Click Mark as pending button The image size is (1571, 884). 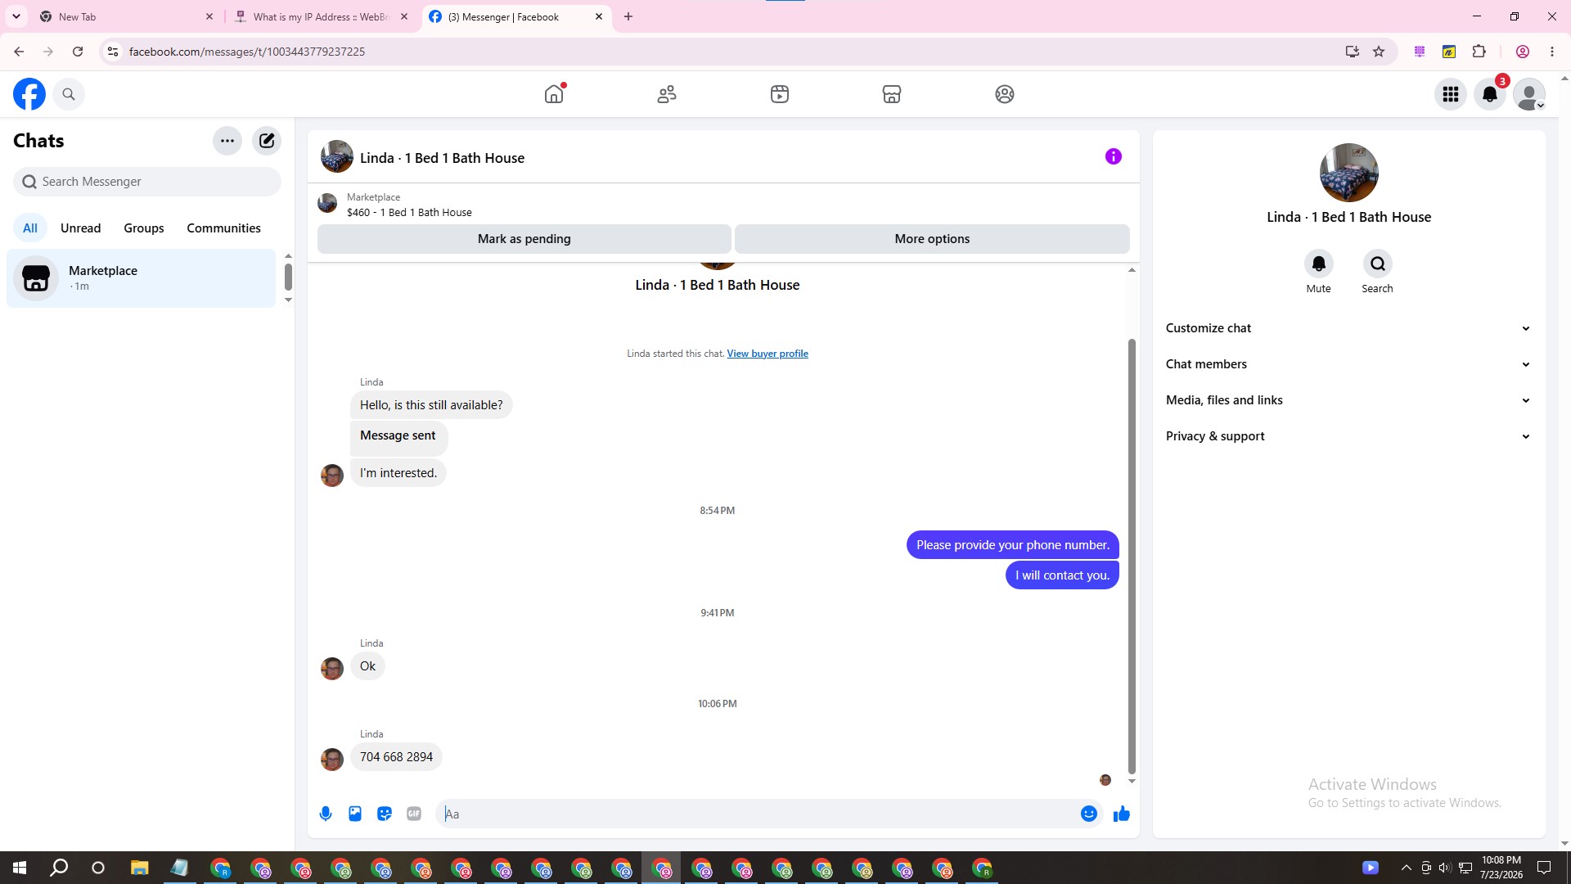click(524, 239)
